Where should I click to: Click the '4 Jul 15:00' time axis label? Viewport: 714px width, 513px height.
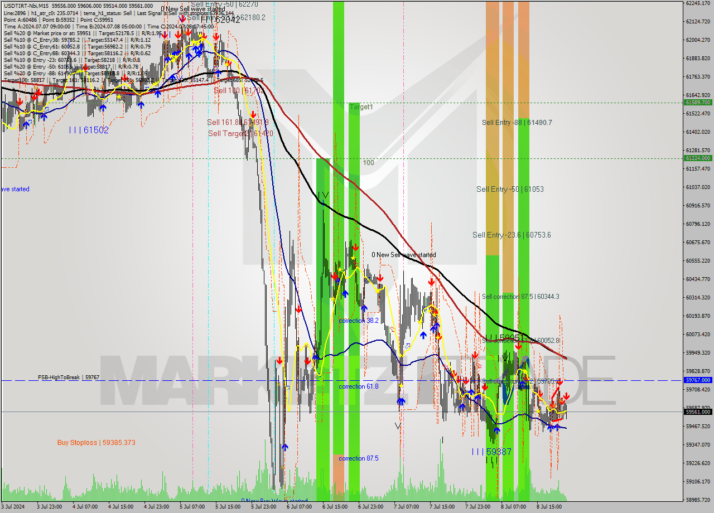point(122,507)
